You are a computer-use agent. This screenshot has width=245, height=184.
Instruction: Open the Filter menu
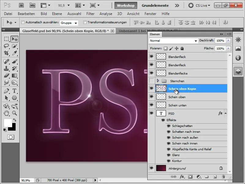[90, 14]
